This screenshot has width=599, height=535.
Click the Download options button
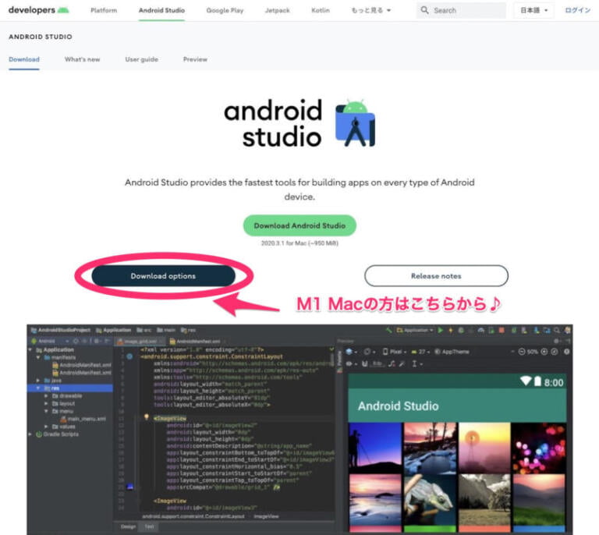point(163,276)
